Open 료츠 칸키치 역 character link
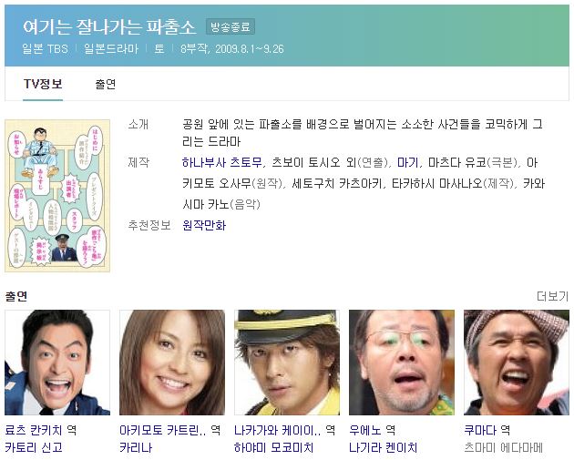 [x=41, y=430]
